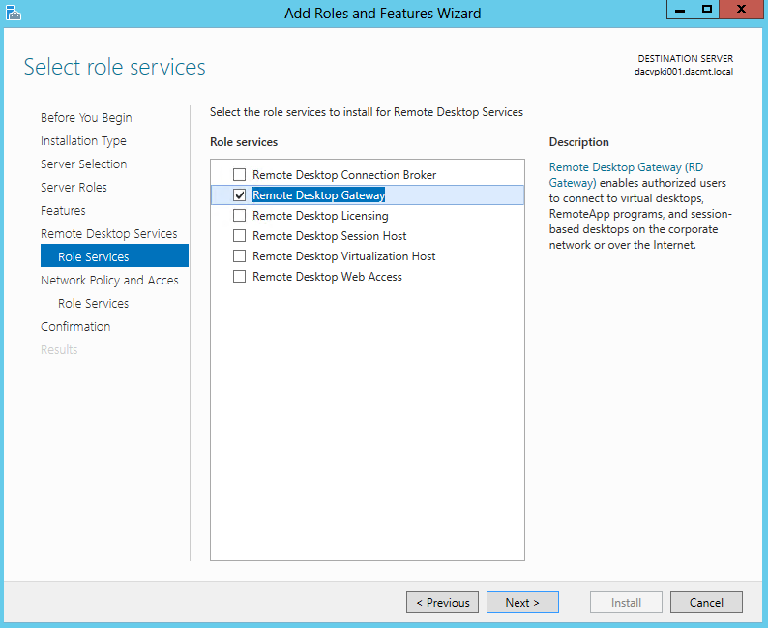Open Role Services under Network Policy
The height and width of the screenshot is (628, 768).
pos(93,303)
